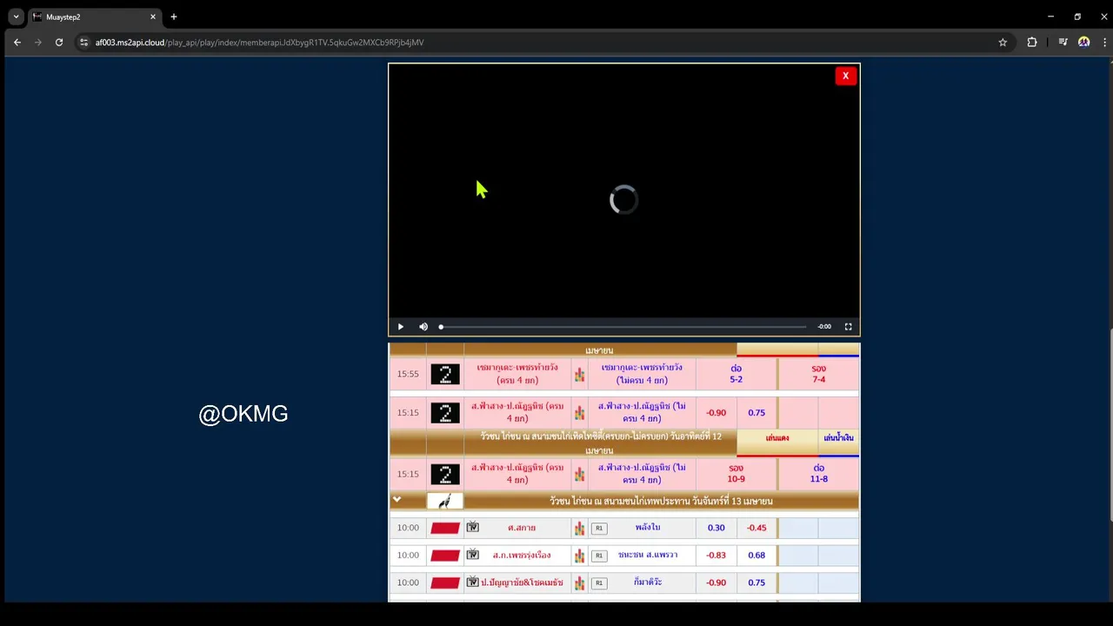Open the Chrome extensions menu

[x=1032, y=42]
